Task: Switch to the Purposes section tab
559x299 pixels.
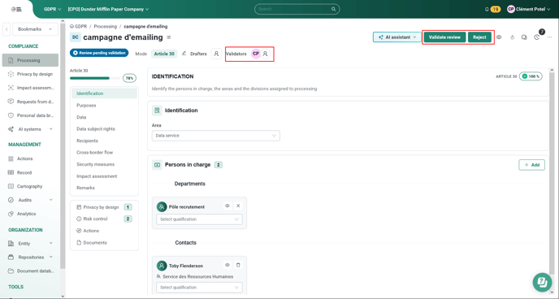Action: tap(86, 106)
